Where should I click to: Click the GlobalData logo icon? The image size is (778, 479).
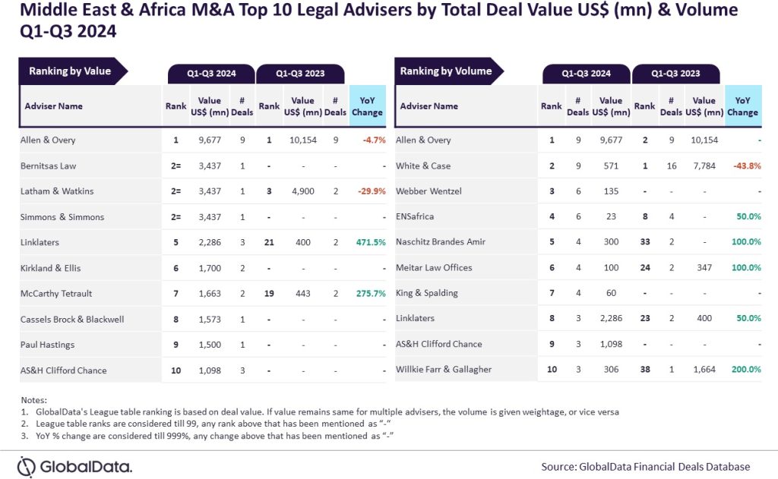click(x=27, y=466)
